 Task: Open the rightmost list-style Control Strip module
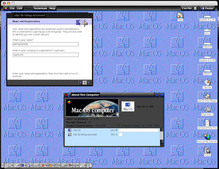pyautogui.click(x=83, y=165)
